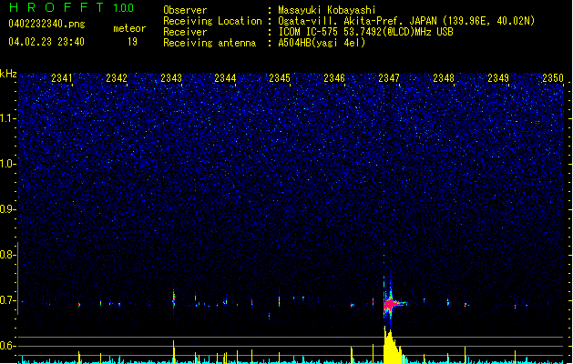
Task: Click the 'Receiver' field label
Action: (x=185, y=32)
